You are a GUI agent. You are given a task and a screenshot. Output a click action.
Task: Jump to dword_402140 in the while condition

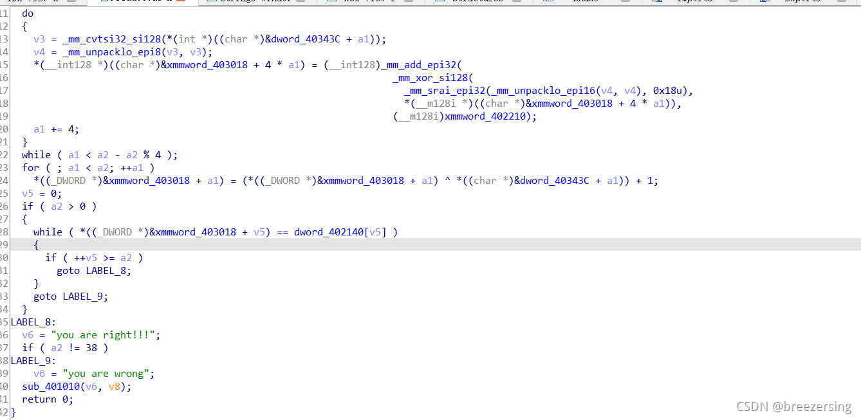tap(329, 232)
